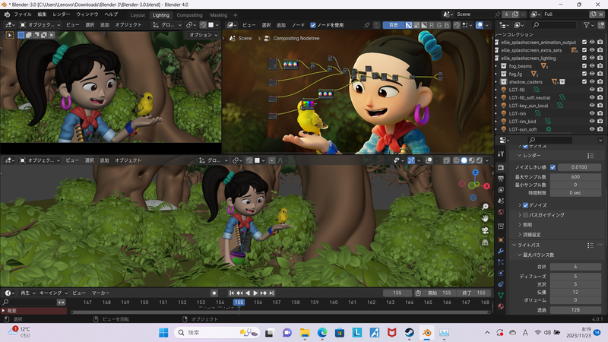
Task: Click the Z axis on navigation gizmo
Action: tap(475, 173)
